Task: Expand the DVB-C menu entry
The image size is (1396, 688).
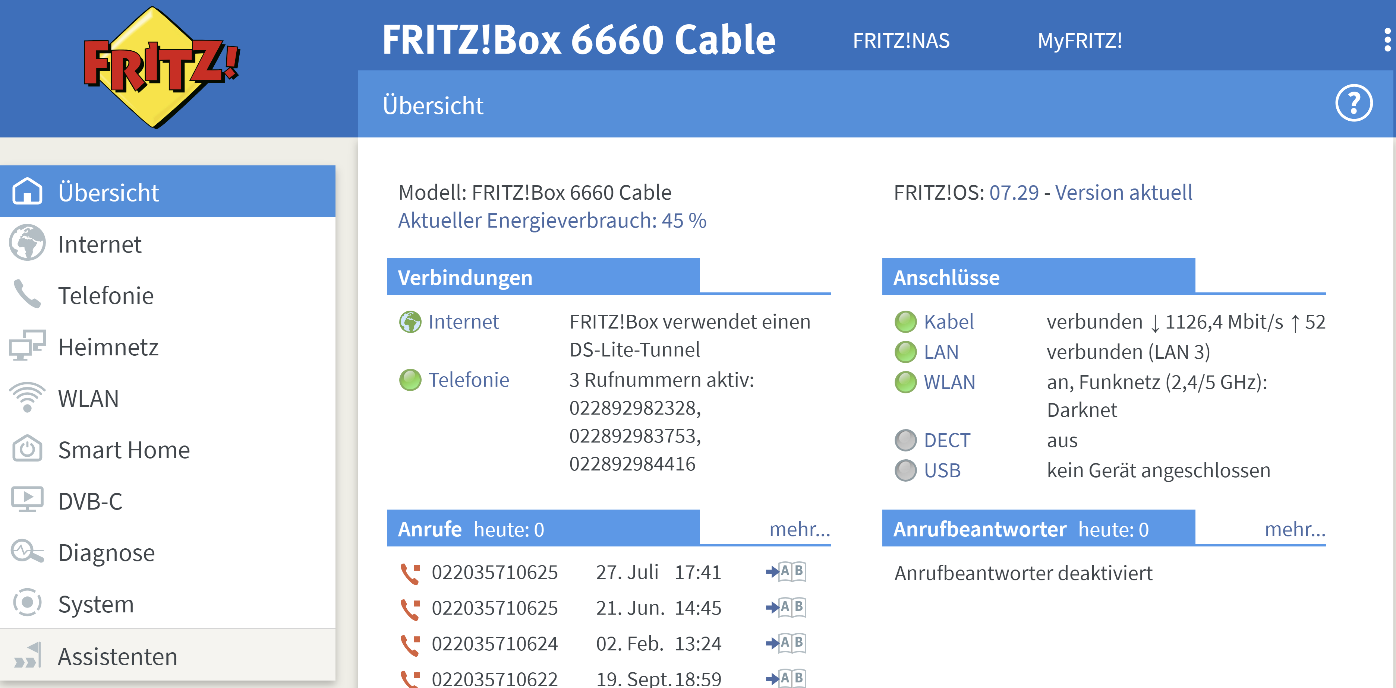Action: click(90, 501)
